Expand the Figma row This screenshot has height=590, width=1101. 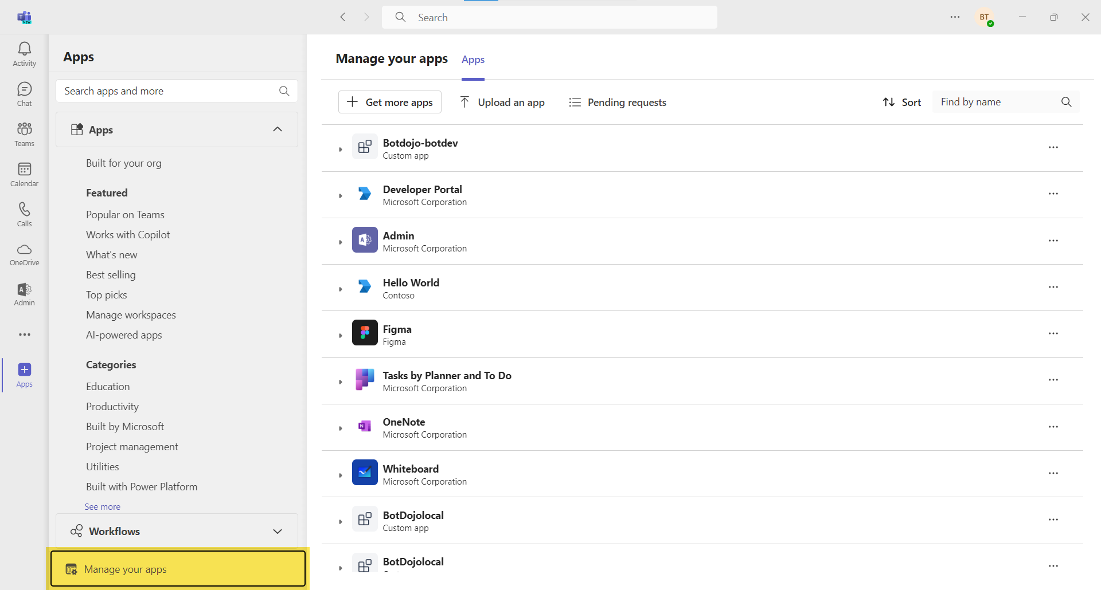click(x=340, y=336)
